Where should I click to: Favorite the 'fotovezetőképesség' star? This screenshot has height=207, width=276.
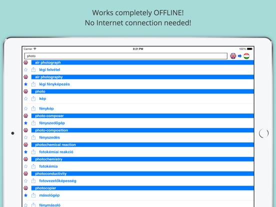26,181
